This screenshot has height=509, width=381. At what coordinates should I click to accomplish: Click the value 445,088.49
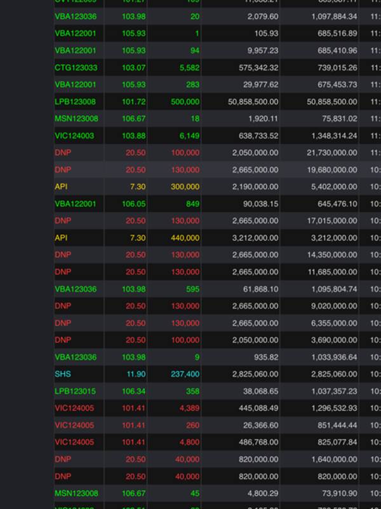pyautogui.click(x=258, y=408)
